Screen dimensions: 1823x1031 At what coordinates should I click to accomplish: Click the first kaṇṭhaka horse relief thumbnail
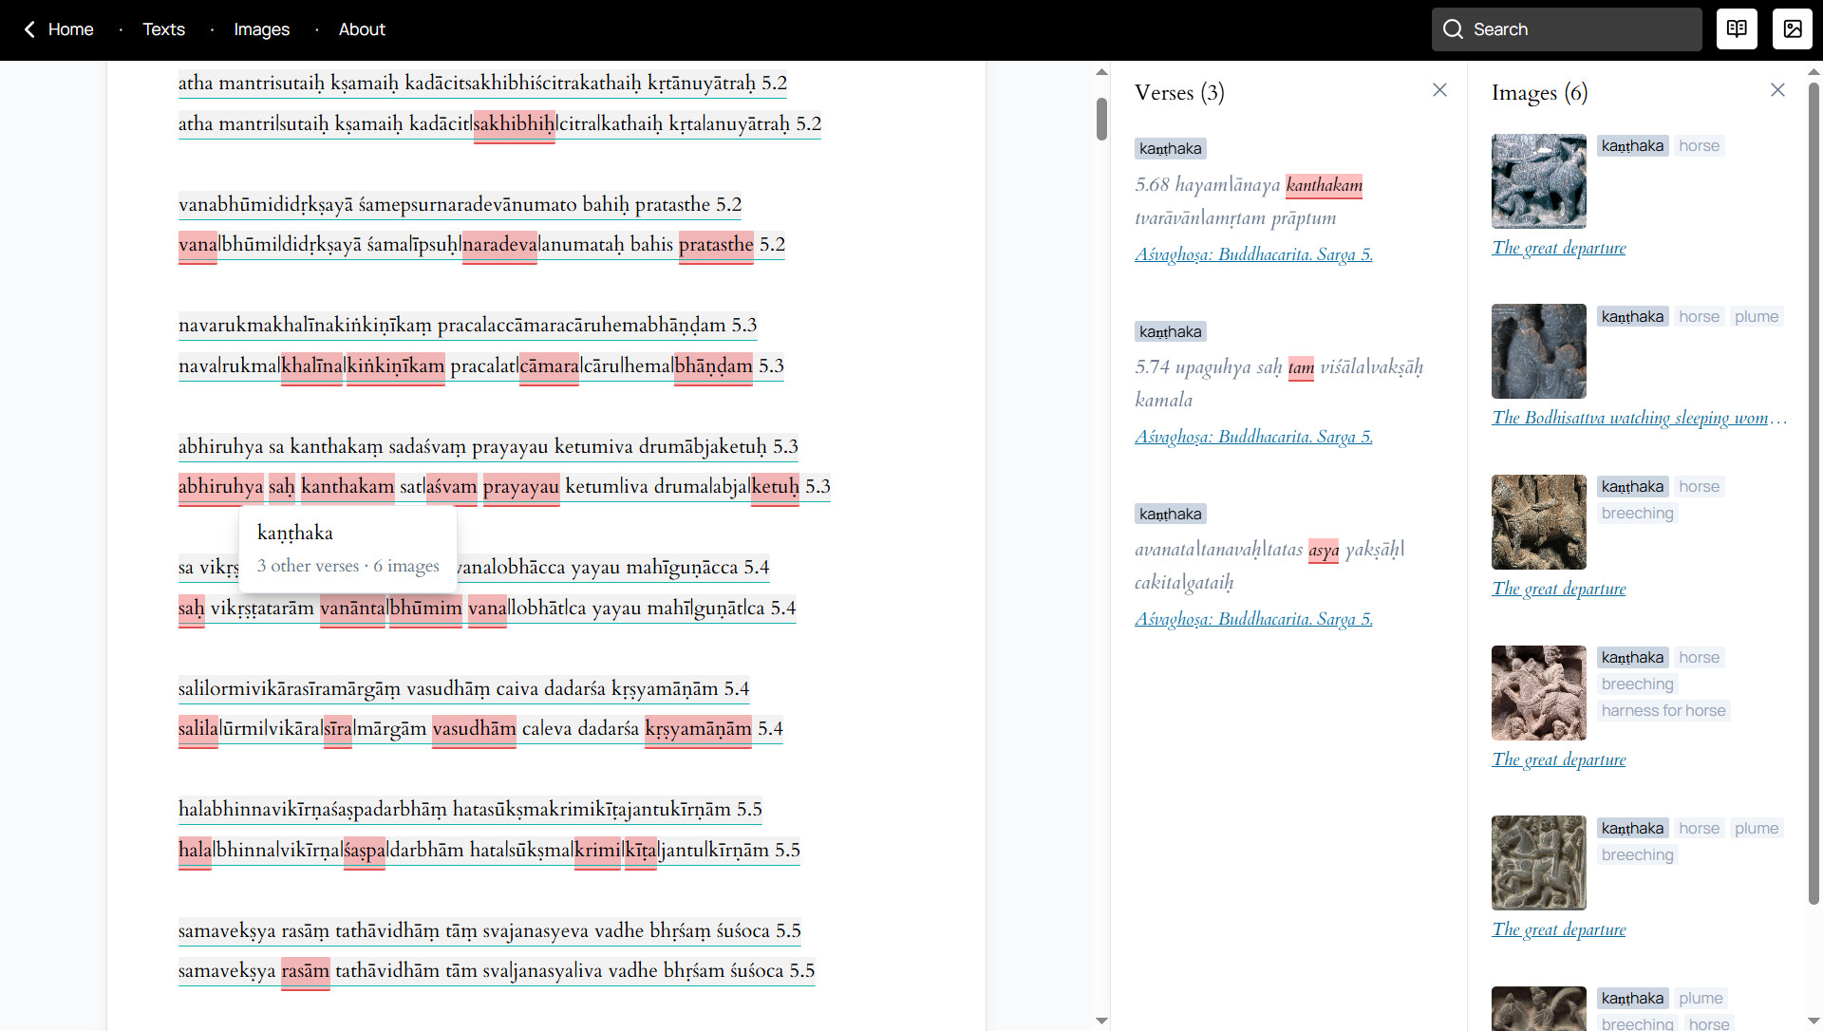[1538, 181]
